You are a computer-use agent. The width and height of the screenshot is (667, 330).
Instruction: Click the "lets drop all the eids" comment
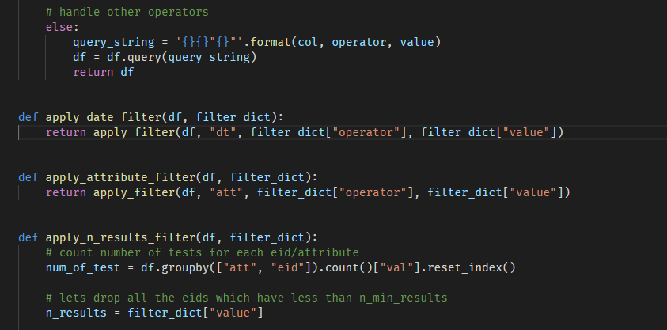[247, 298]
